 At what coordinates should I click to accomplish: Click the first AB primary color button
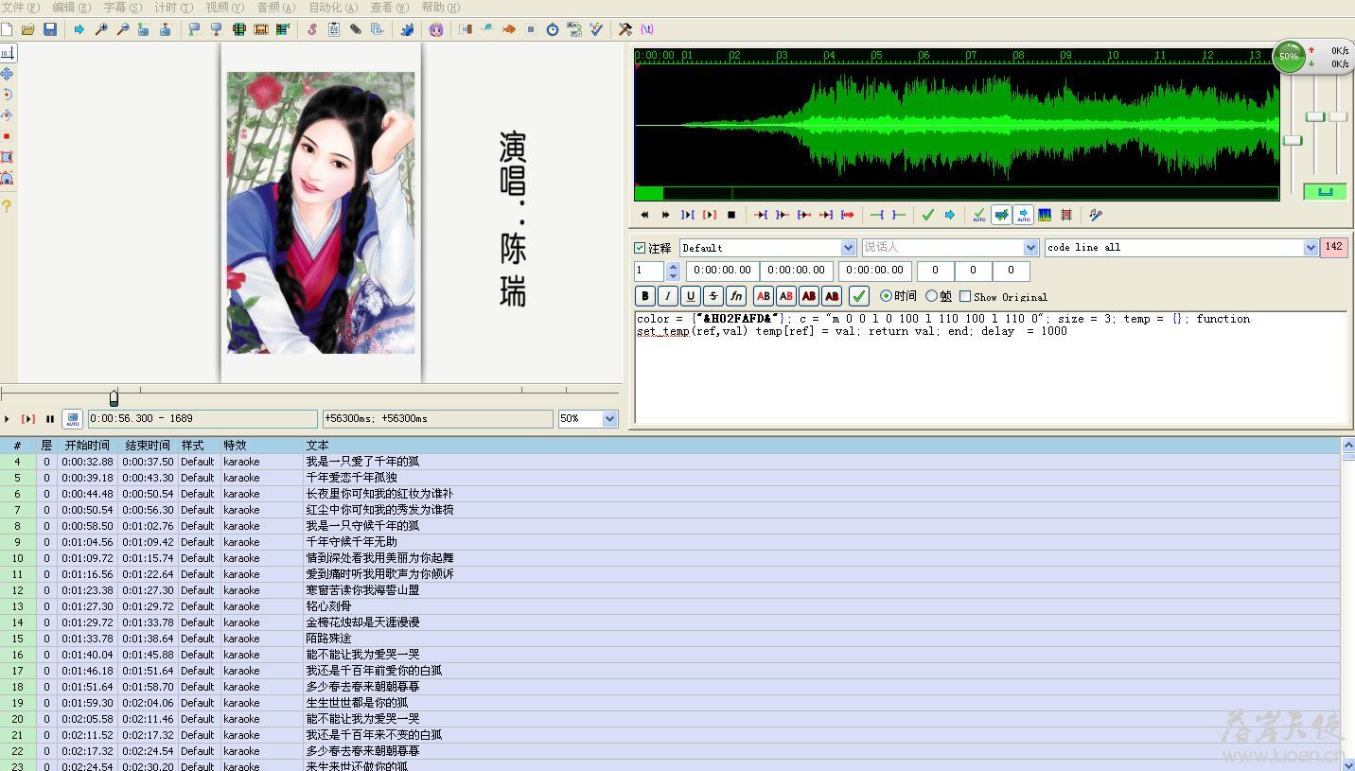pos(764,296)
